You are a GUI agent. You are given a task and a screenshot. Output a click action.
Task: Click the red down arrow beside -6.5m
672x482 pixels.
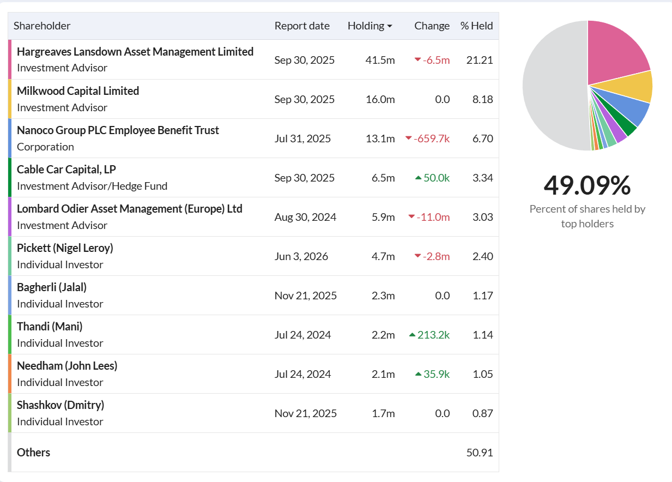[418, 60]
